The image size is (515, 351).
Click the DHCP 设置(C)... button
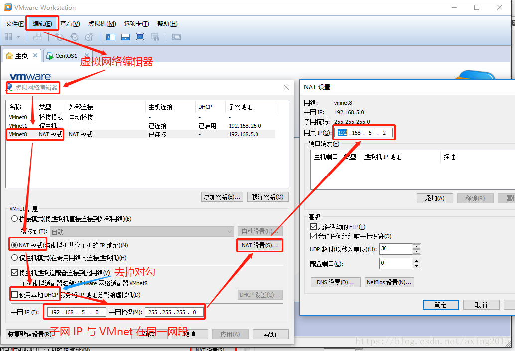click(260, 295)
